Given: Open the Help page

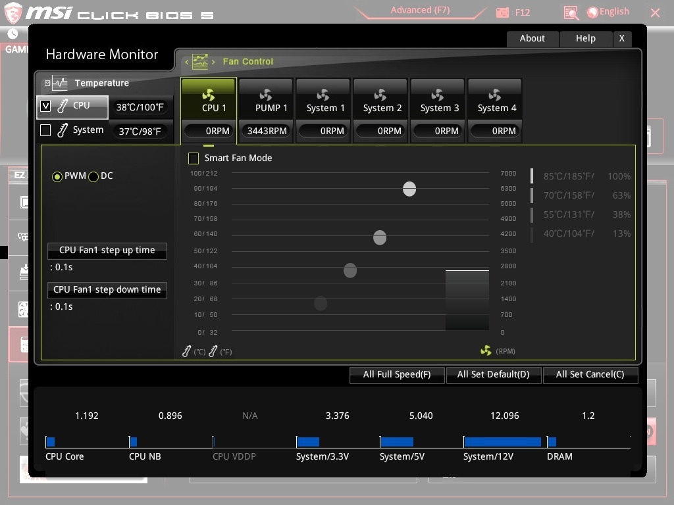Looking at the screenshot, I should pyautogui.click(x=586, y=39).
